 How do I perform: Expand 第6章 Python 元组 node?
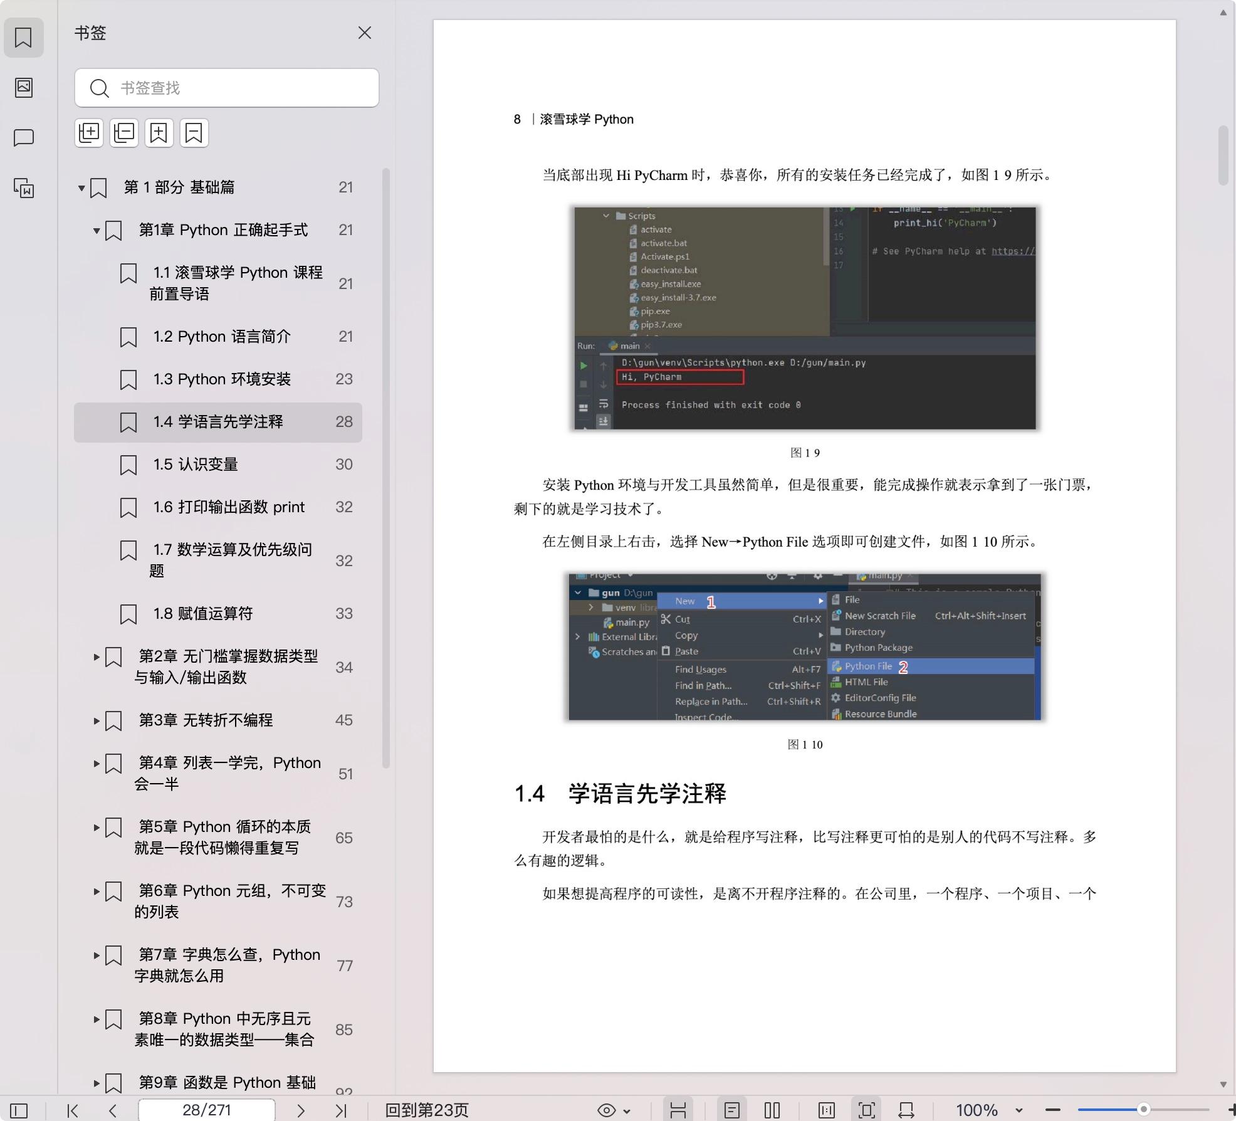tap(97, 892)
